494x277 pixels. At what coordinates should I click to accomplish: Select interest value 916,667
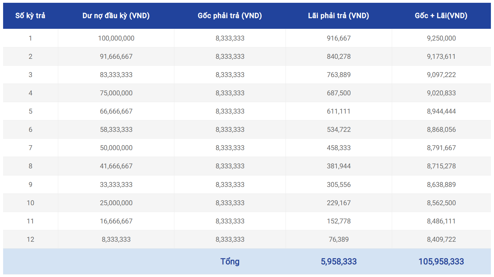[339, 38]
